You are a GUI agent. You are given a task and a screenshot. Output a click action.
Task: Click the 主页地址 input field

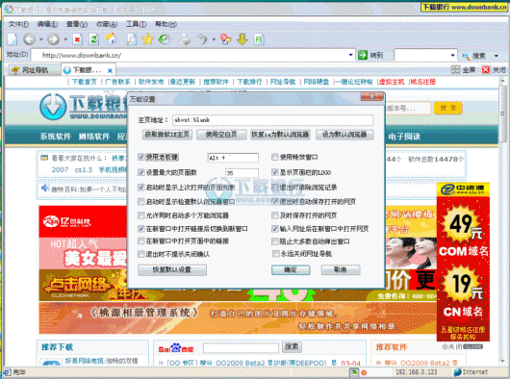[272, 120]
